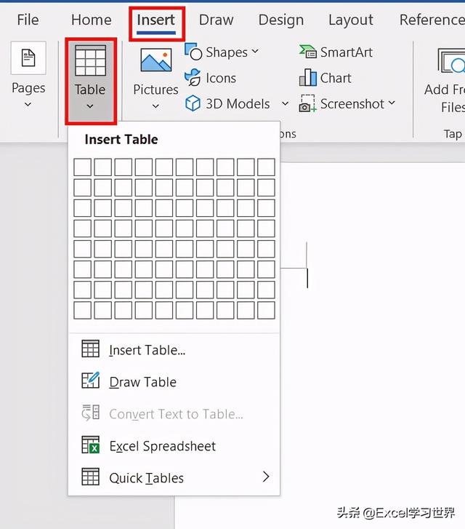
Task: Click the Screenshot camera icon
Action: point(308,104)
